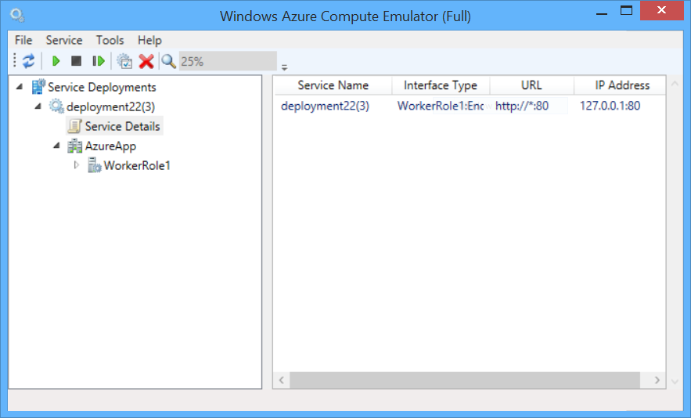Click the red X delete icon

coord(146,61)
